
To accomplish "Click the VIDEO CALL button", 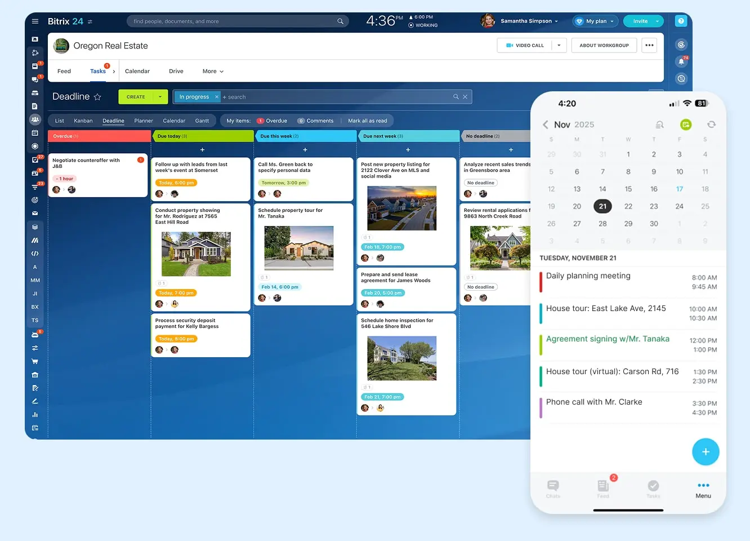I will click(x=525, y=46).
